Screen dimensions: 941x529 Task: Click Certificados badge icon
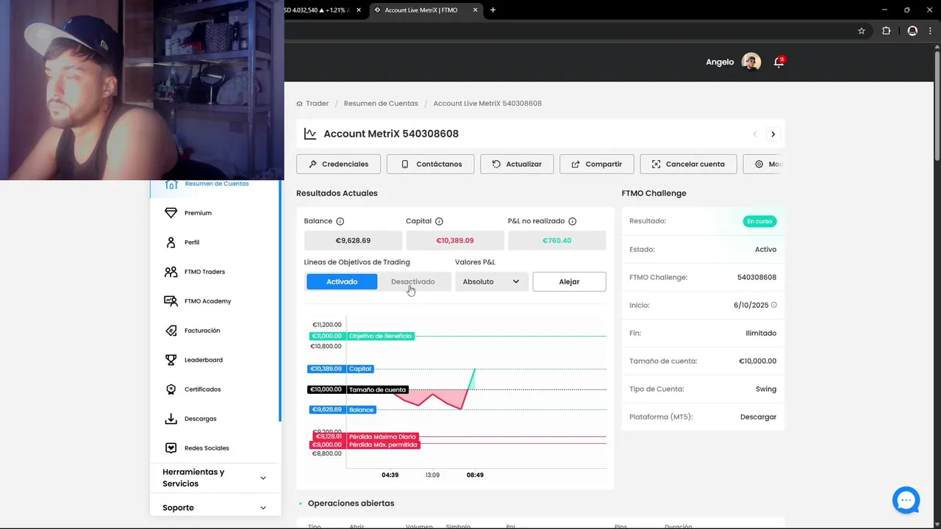pos(171,389)
